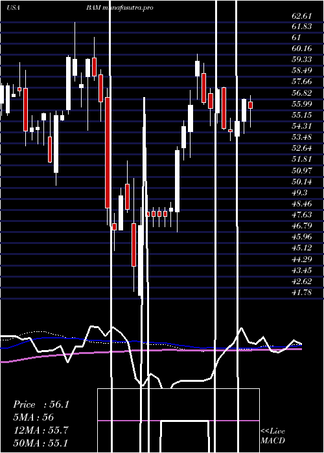Click the 60.16 price axis label
324x453 pixels.
301,49
